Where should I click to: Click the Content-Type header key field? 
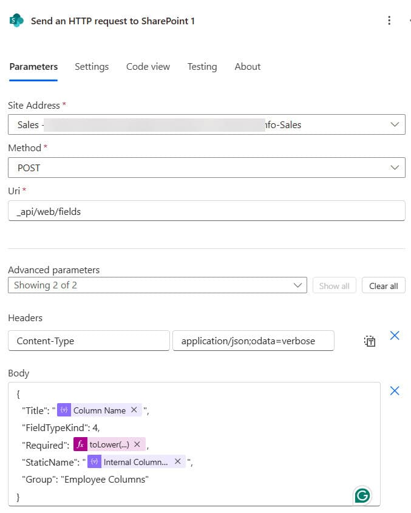coord(89,341)
